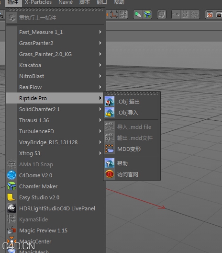Image resolution: width=222 pixels, height=253 pixels.
Task: Click the plugin menu tear-off grip strip
Action: click(55, 10)
